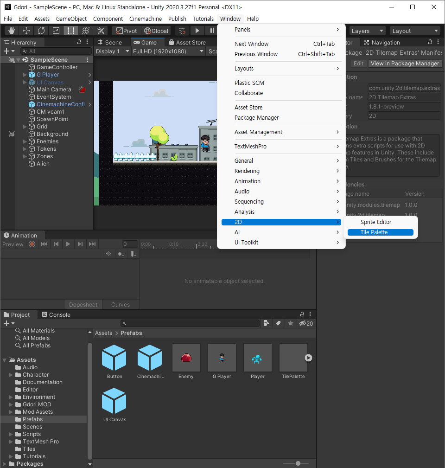This screenshot has height=468, width=445.
Task: Toggle grid snapping icon
Action: 182,31
